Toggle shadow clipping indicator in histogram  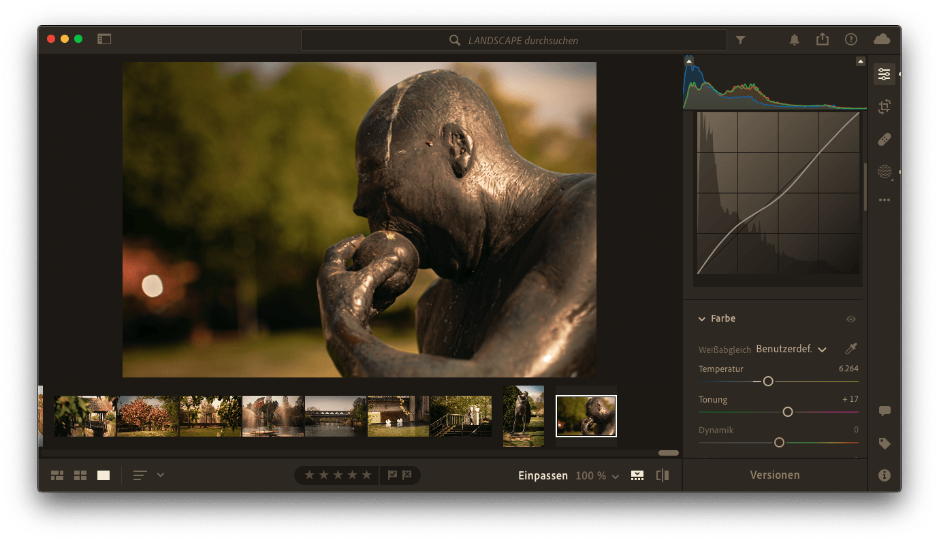pyautogui.click(x=689, y=62)
